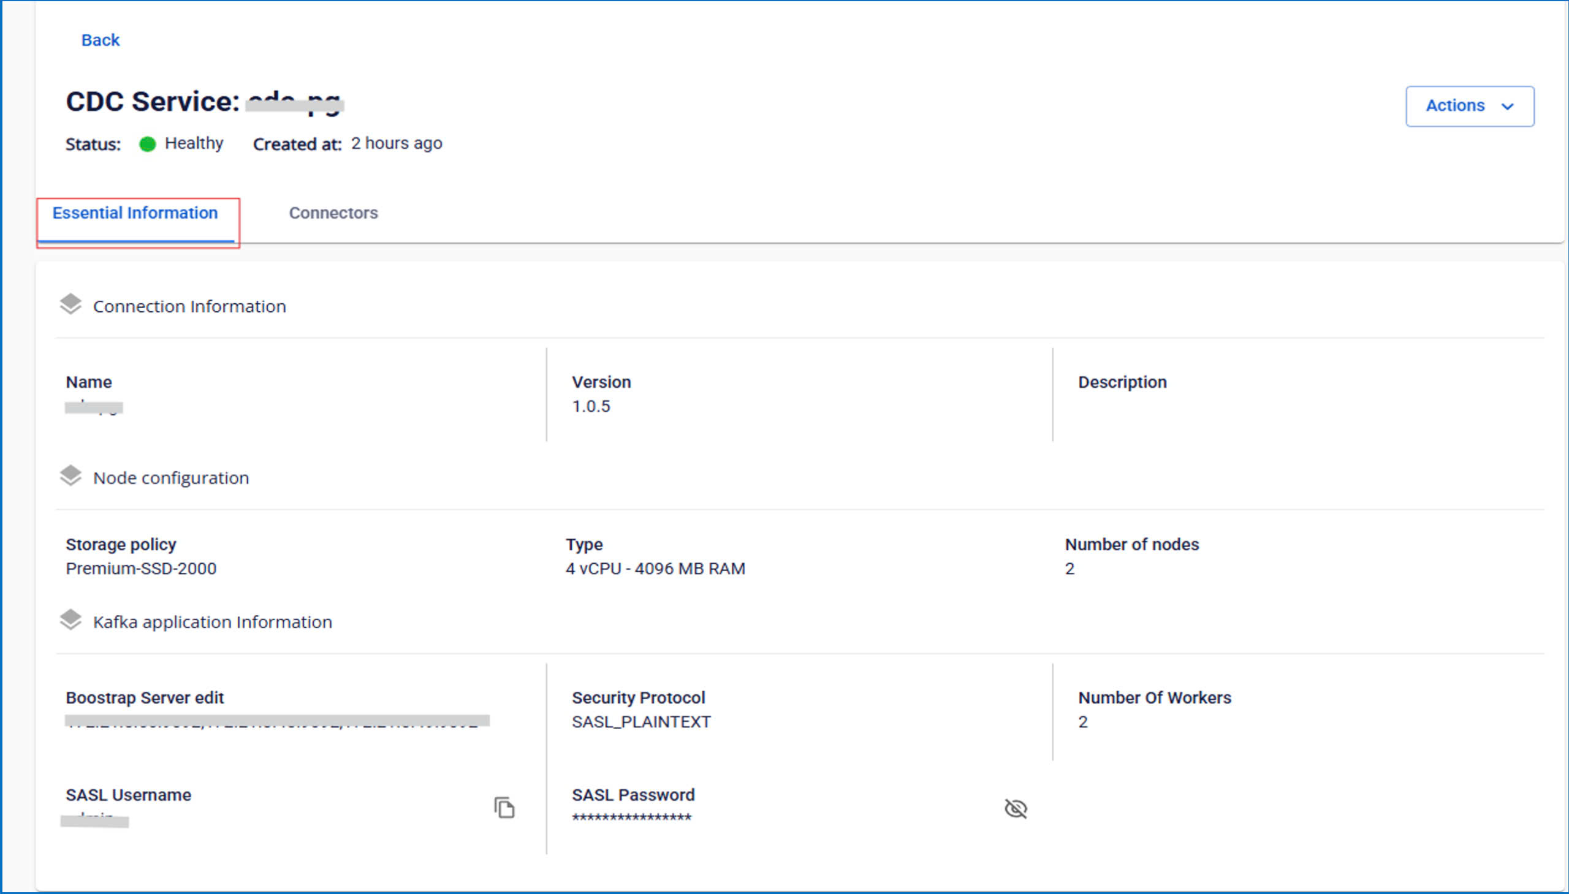Open the Actions dropdown menu
Screen dimensions: 1569x894
coord(1470,106)
